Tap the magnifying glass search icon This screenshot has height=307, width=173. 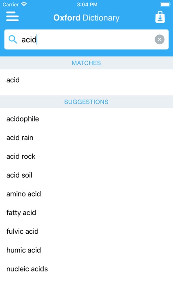point(13,40)
